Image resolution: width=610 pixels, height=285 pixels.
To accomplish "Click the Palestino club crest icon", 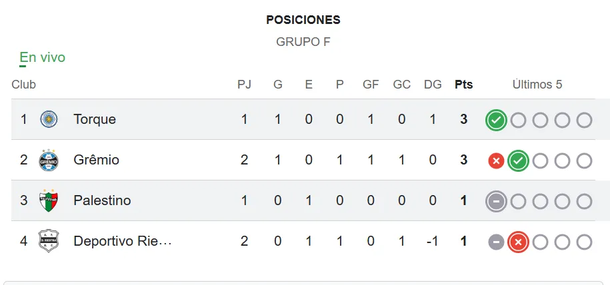I will point(49,201).
